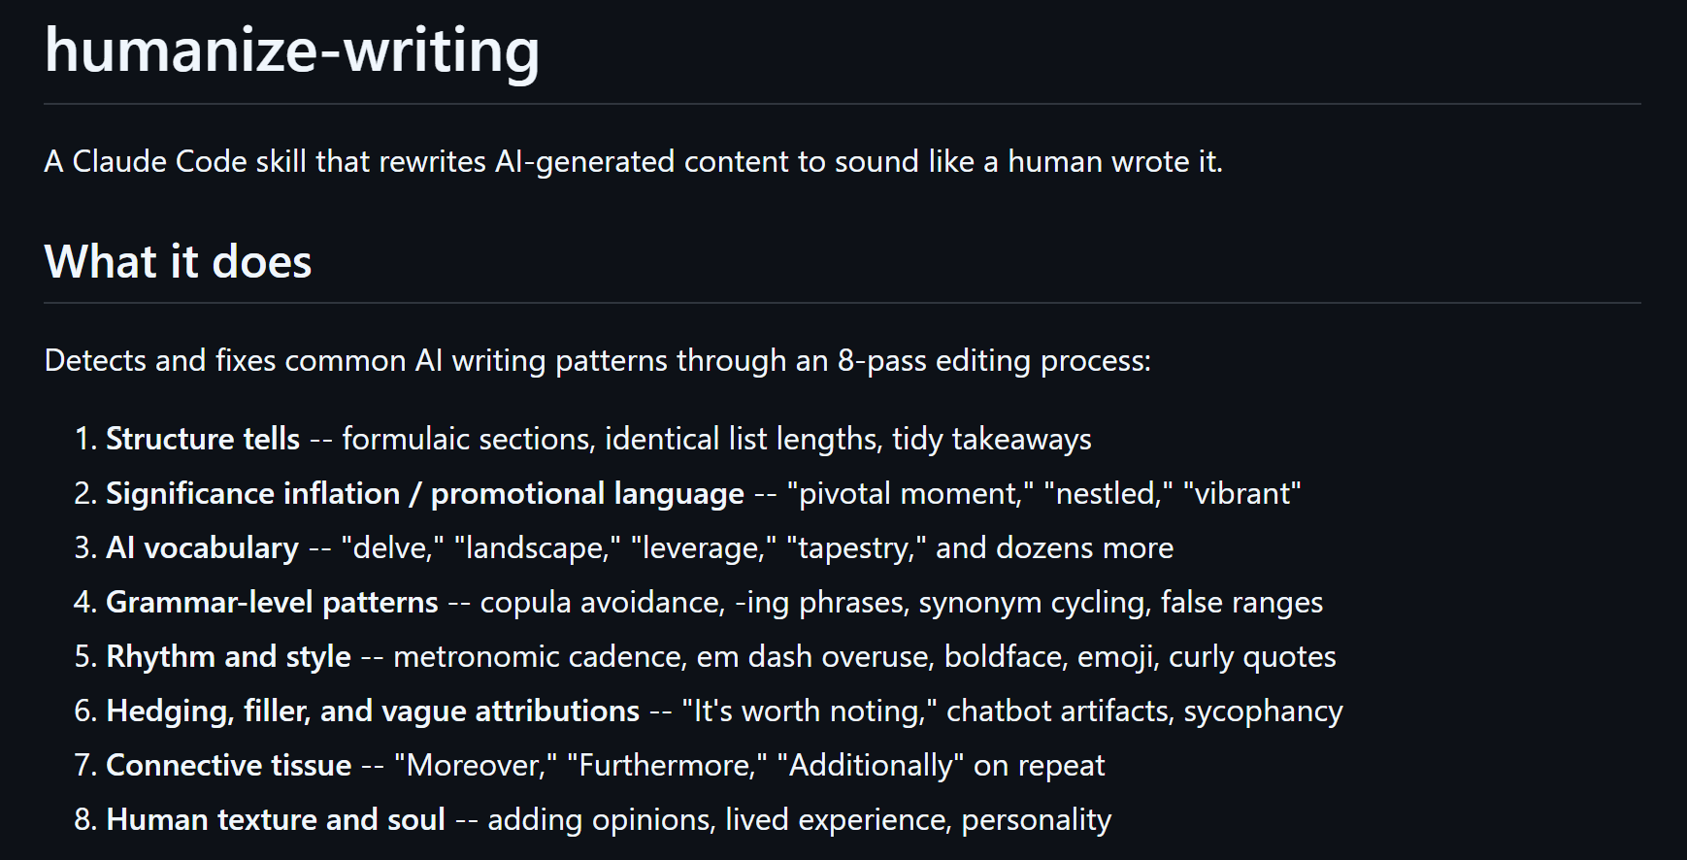The height and width of the screenshot is (860, 1687).
Task: Click the "Grammar-level patterns" list label
Action: 272,602
